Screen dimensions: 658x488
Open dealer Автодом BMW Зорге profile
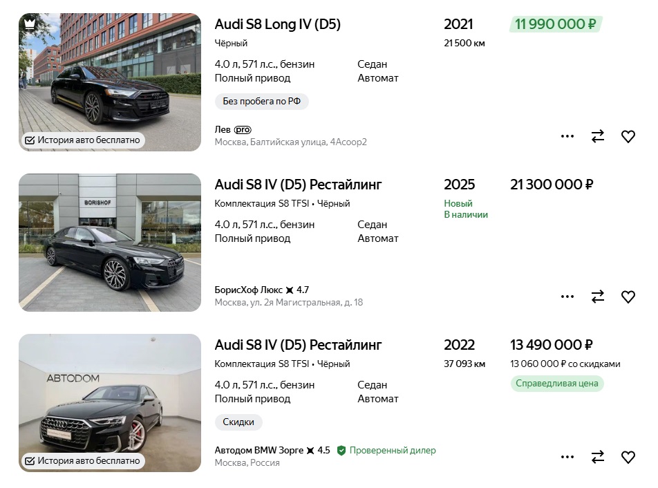[x=259, y=450]
